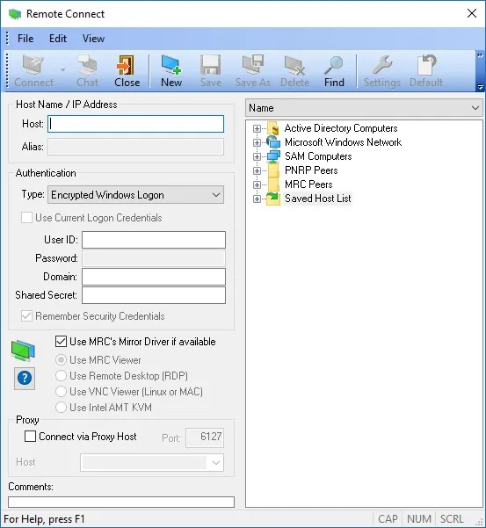Viewport: 486px width, 528px height.
Task: Expand the Saved Host List node
Action: (257, 199)
